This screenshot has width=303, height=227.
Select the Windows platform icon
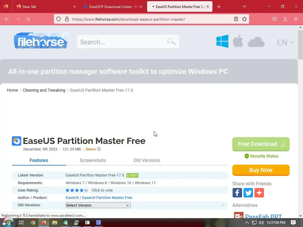[x=222, y=41]
